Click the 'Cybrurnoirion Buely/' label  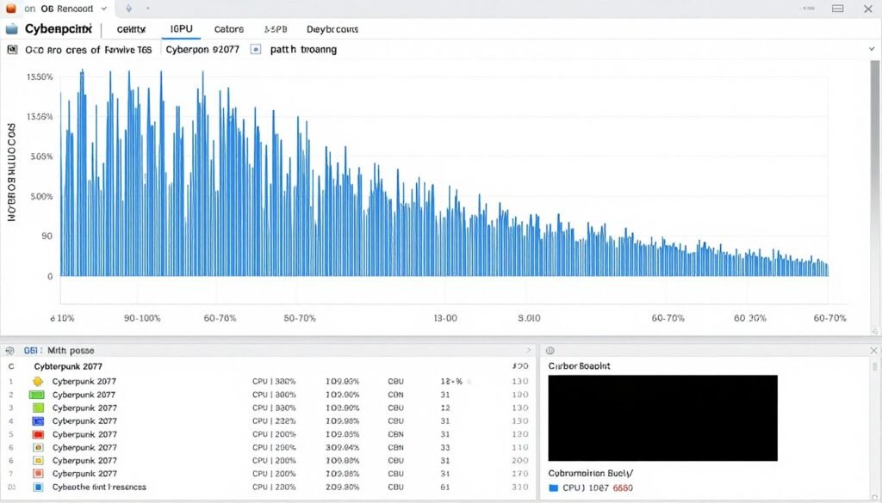[x=591, y=473]
